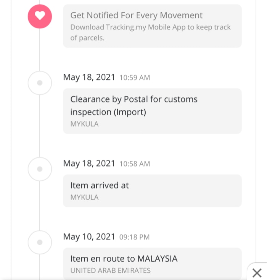Click the 09:18 PM timestamp
The height and width of the screenshot is (280, 267).
(134, 237)
